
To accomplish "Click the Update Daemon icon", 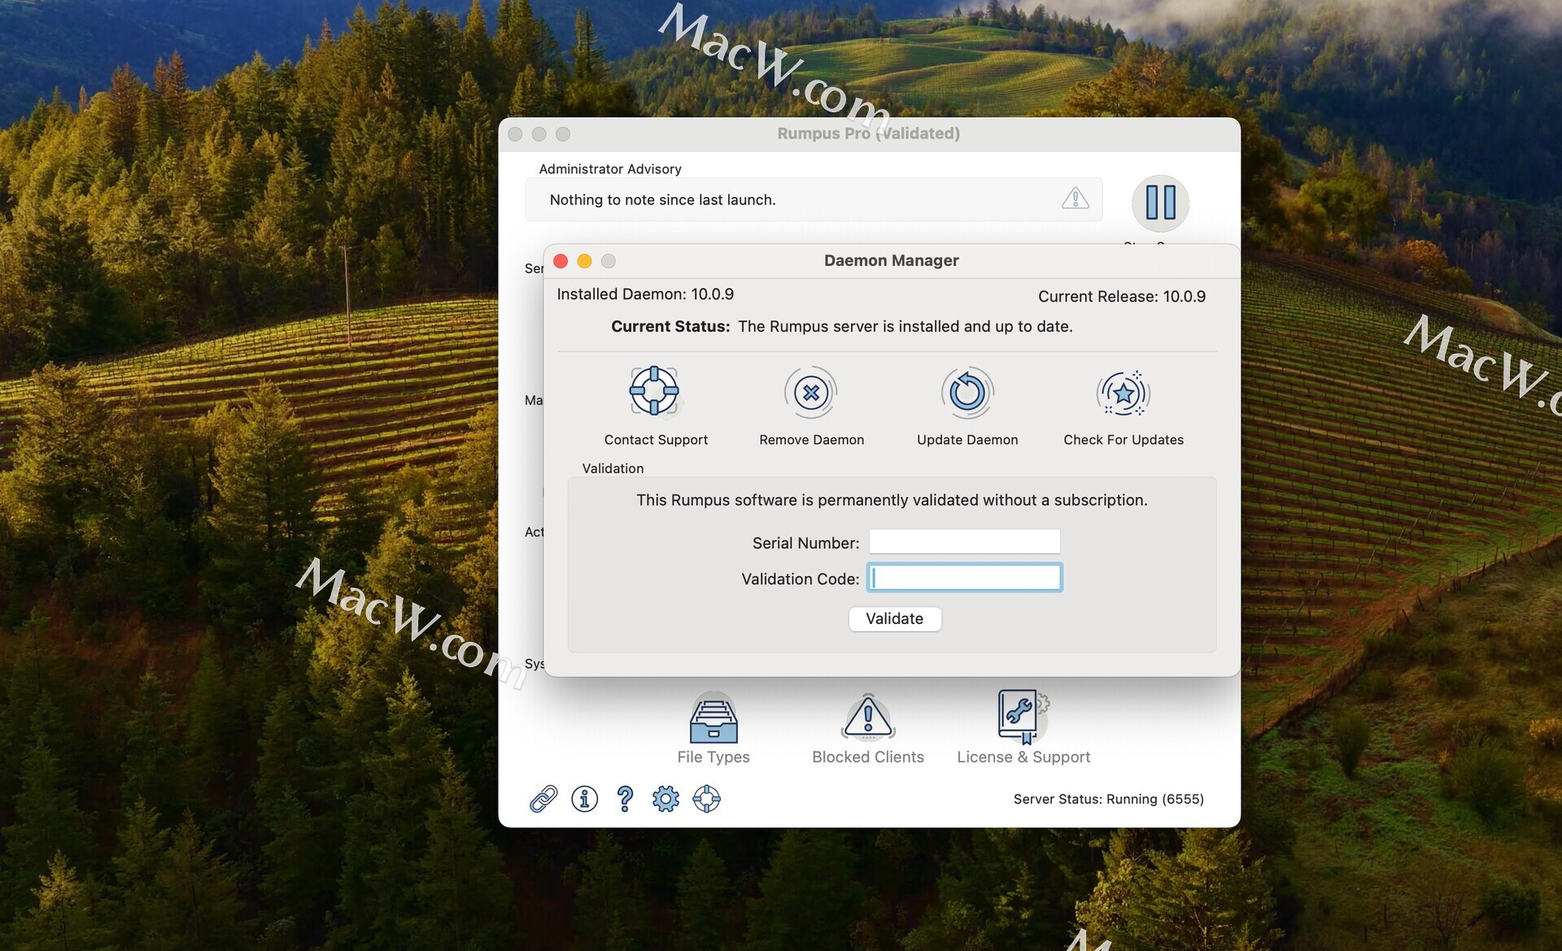I will (967, 393).
